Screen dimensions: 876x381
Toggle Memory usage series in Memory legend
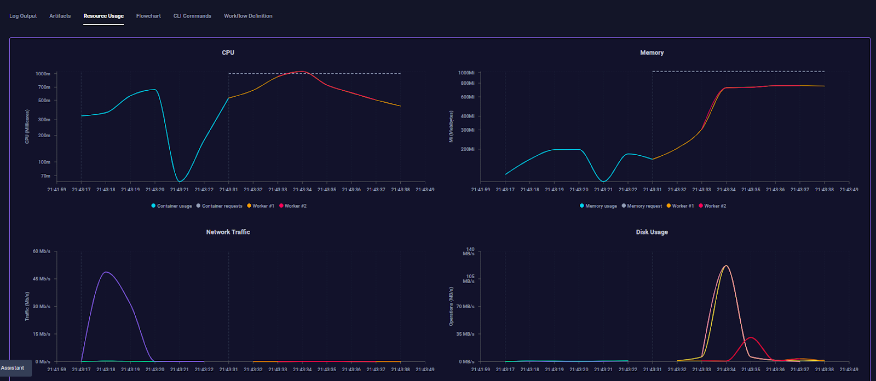pyautogui.click(x=598, y=206)
